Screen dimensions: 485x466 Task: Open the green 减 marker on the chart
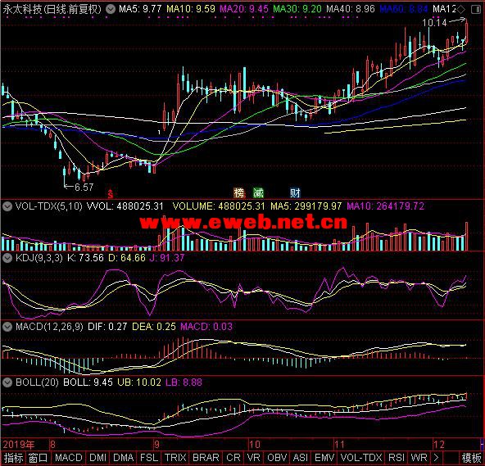[x=258, y=193]
